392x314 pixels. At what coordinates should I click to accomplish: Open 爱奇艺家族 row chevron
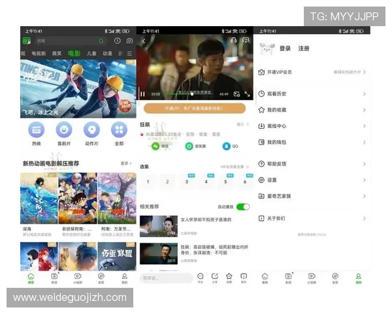(365, 196)
